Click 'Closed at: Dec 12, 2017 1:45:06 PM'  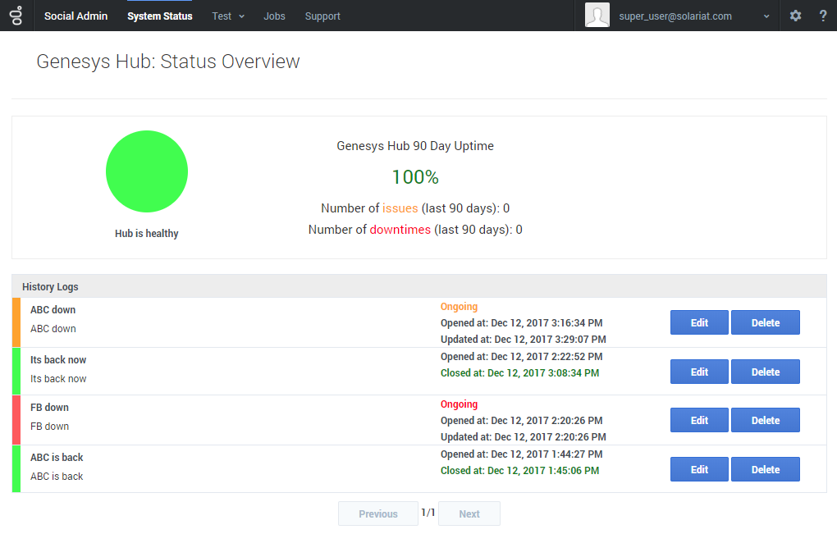tap(520, 471)
